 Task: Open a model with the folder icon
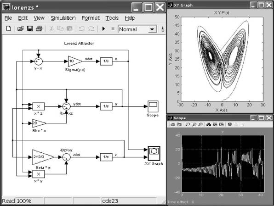pyautogui.click(x=20, y=28)
